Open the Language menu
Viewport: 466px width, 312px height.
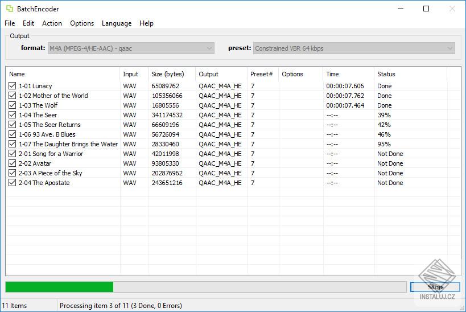click(117, 23)
